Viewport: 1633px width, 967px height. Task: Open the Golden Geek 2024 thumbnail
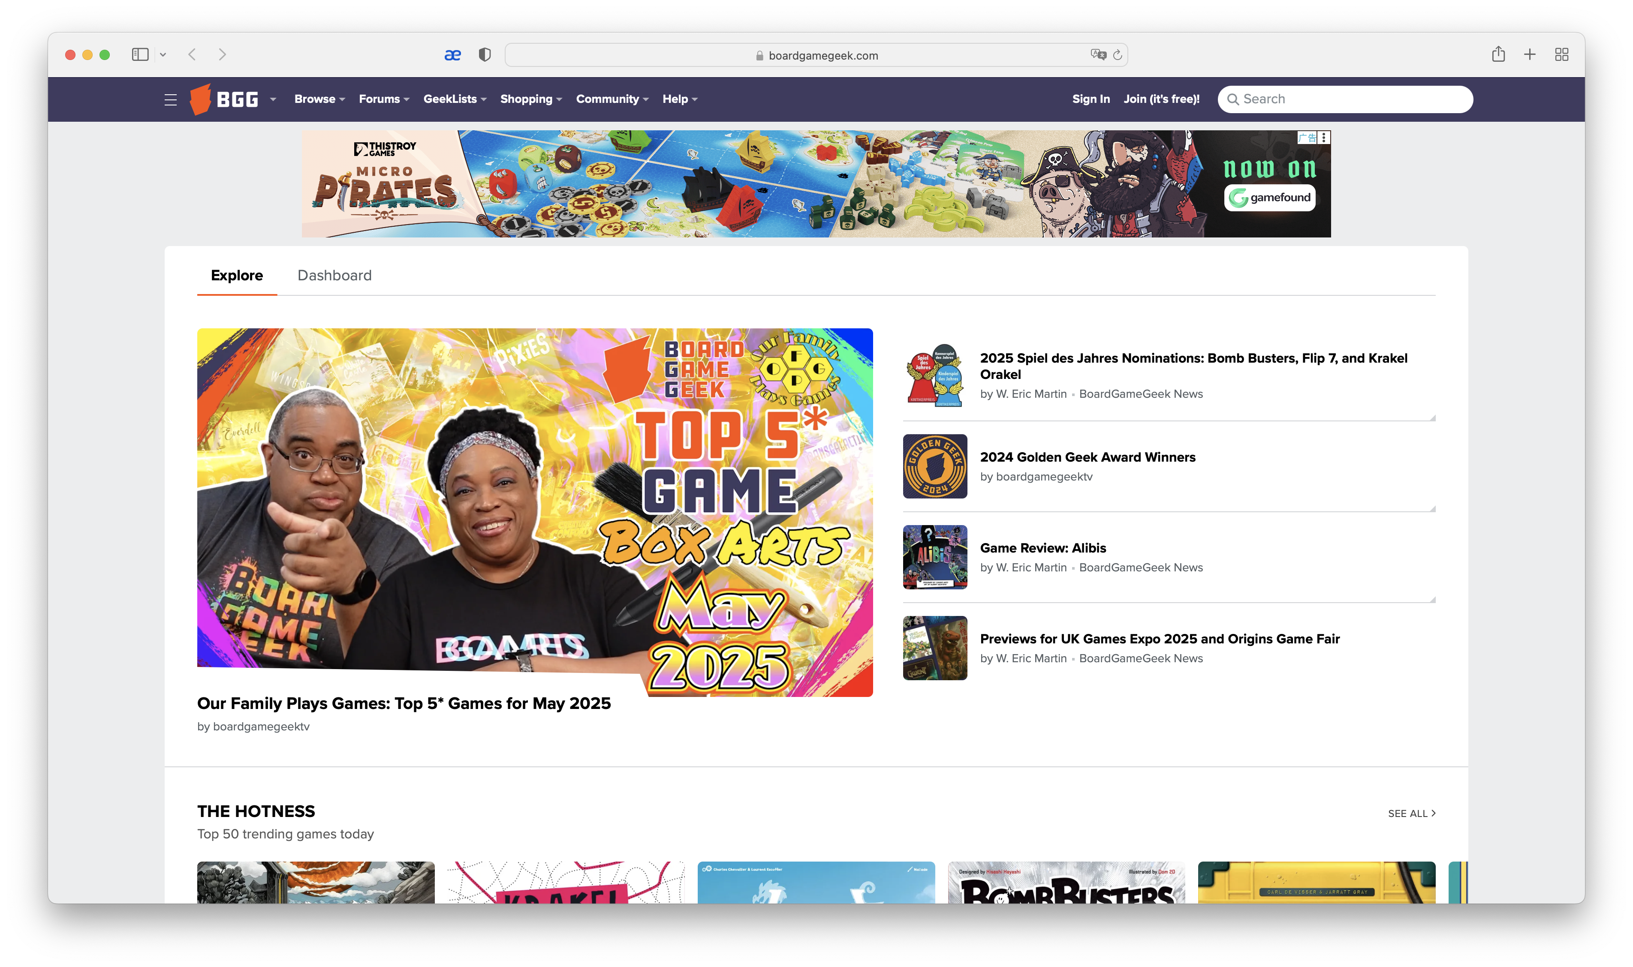[x=935, y=466]
